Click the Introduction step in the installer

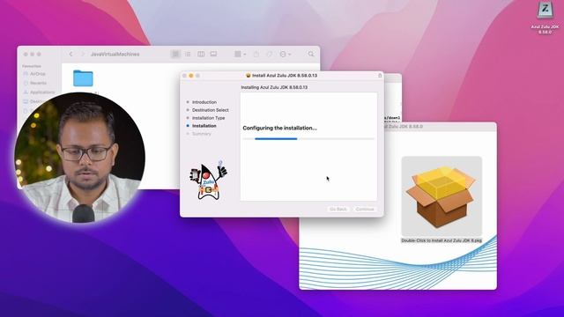coord(204,102)
